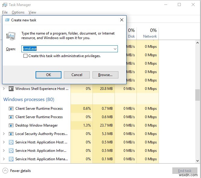Click the icon beside Desktop Window Manager
The width and height of the screenshot is (201, 178).
coord(11,125)
